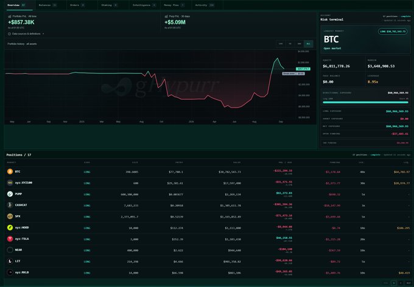
Task: Click the Positions / 17 heading
Action: 19,155
